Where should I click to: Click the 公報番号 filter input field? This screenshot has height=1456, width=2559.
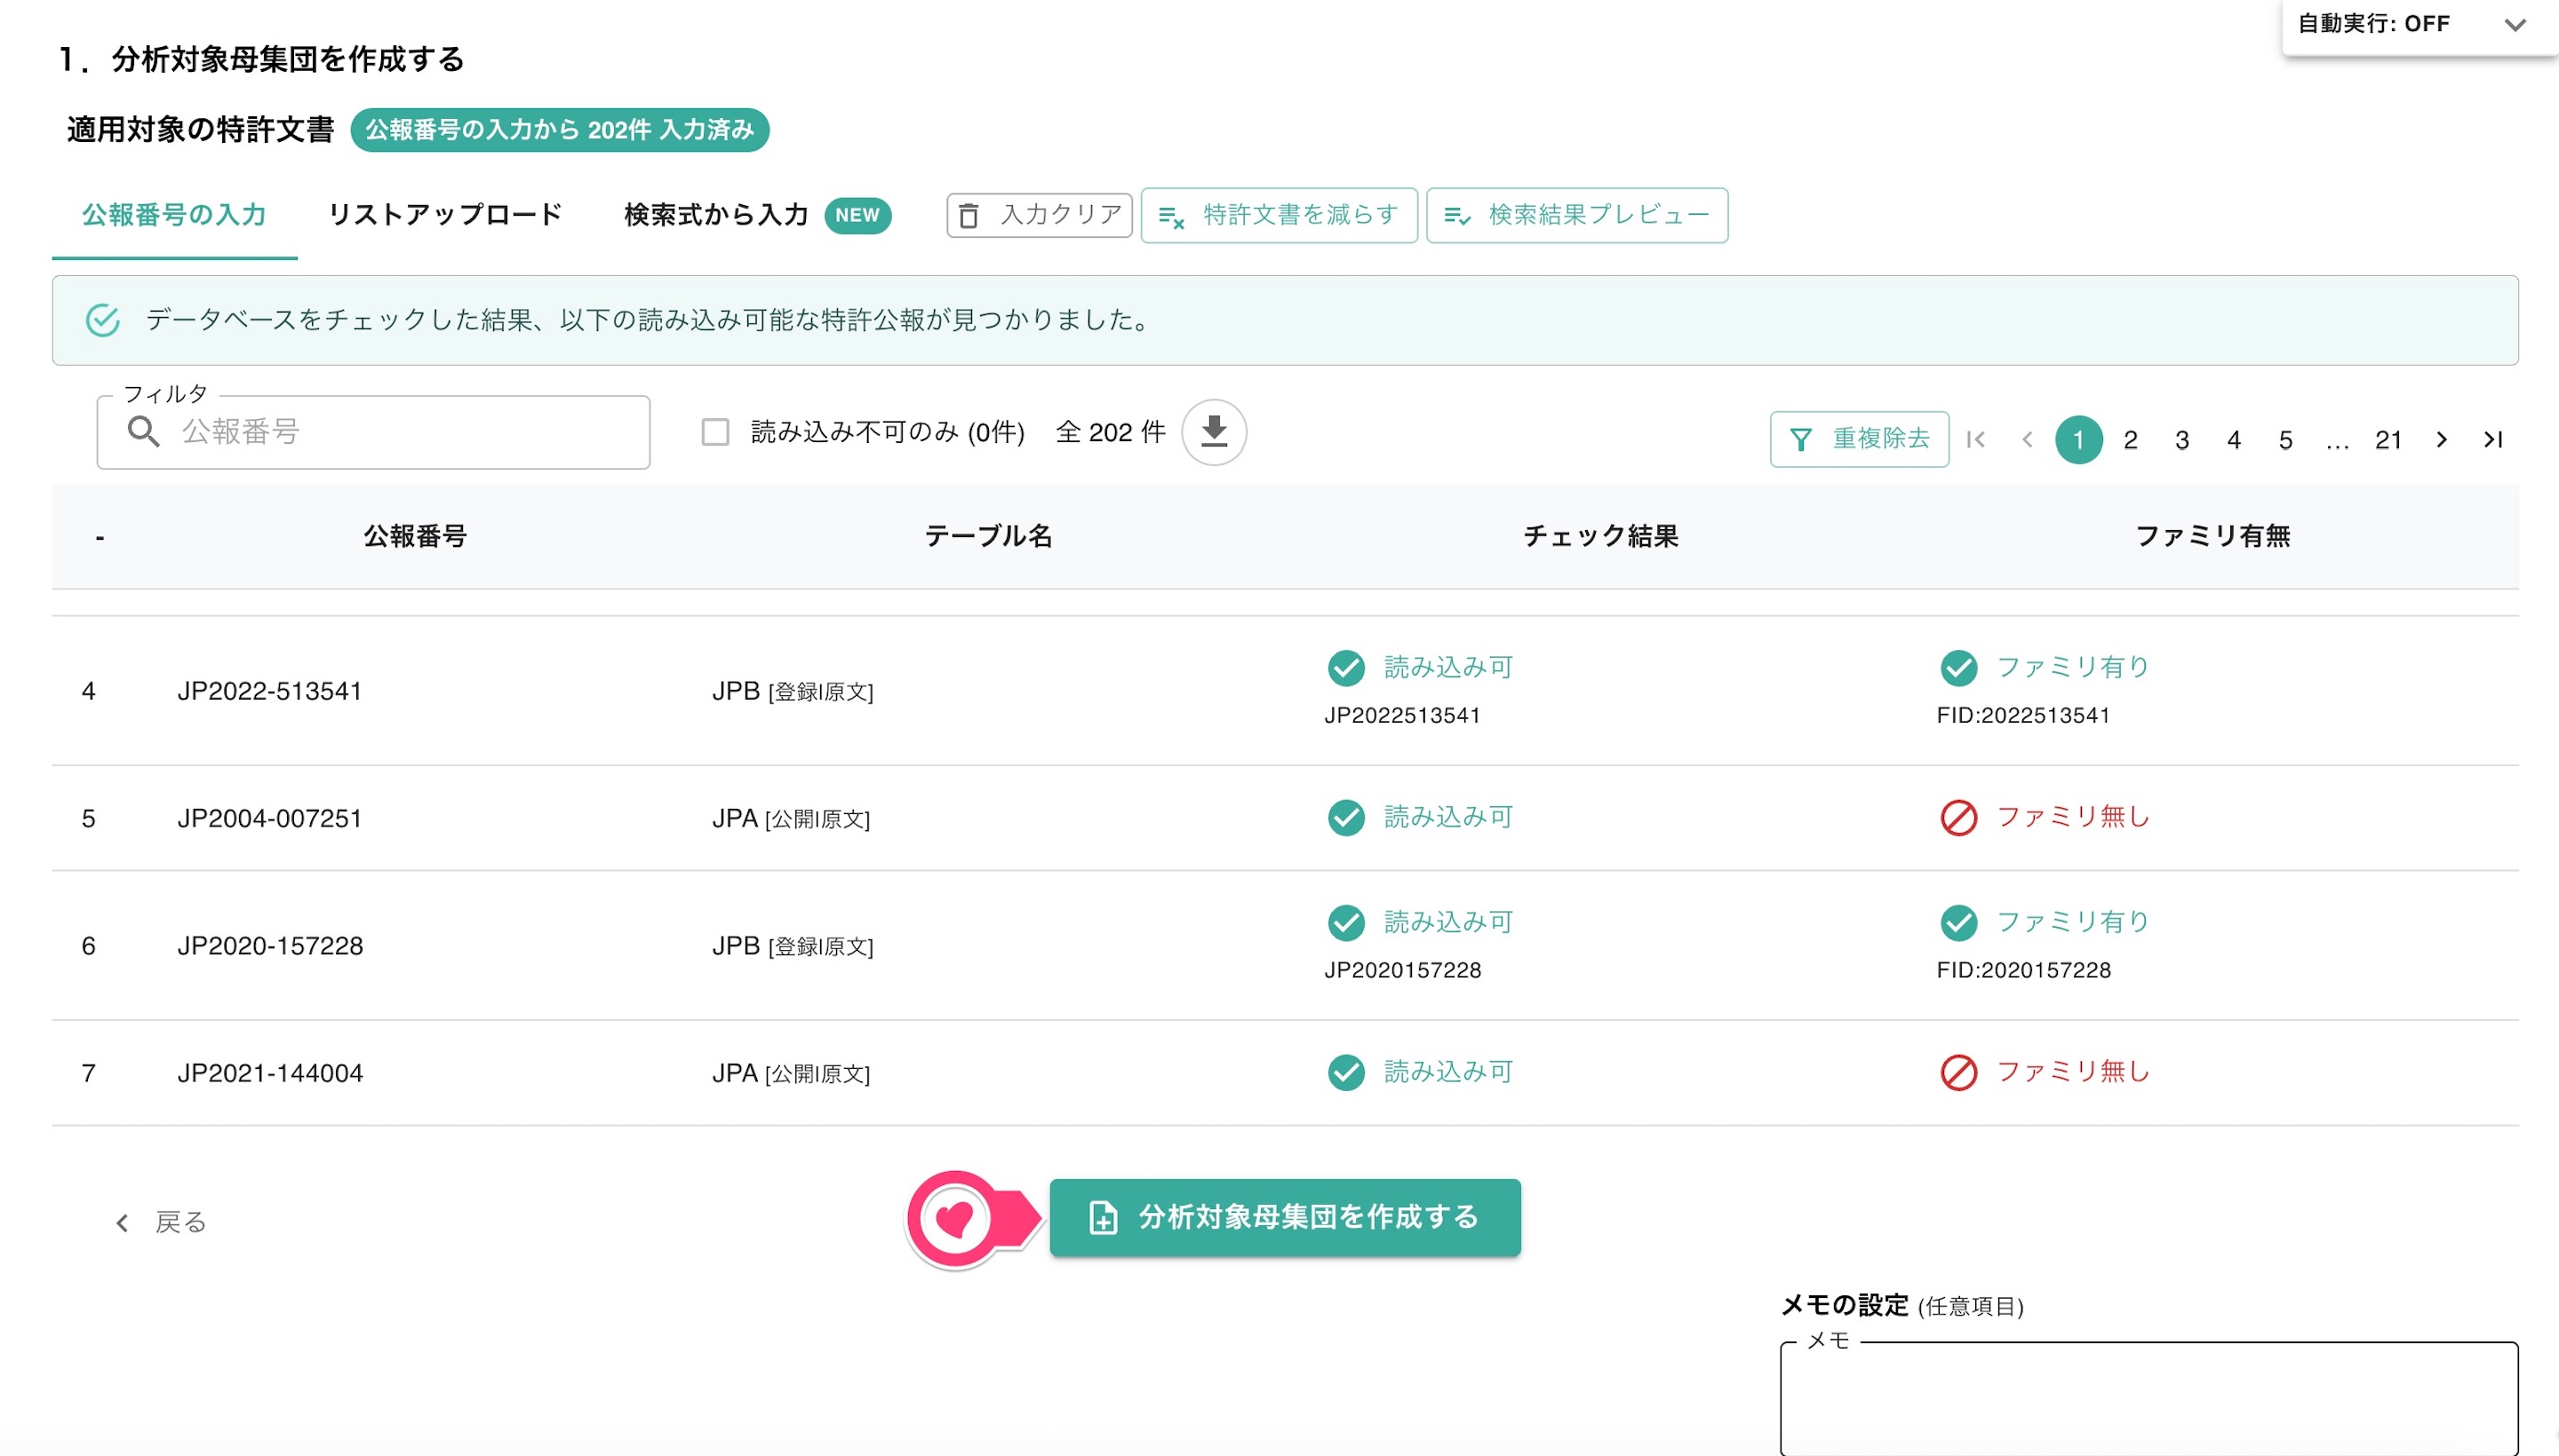(373, 432)
